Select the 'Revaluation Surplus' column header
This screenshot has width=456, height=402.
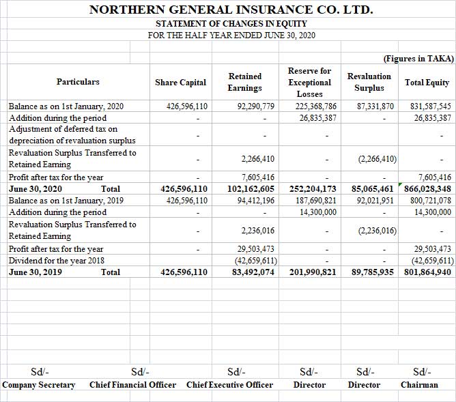pos(369,82)
